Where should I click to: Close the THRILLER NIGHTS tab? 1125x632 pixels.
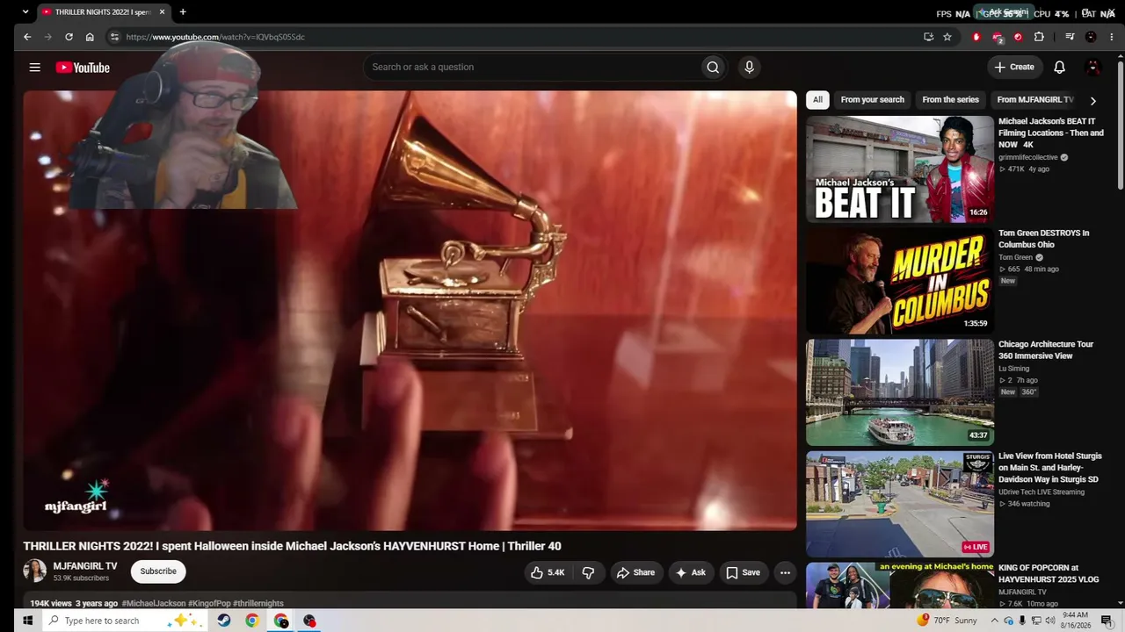(x=162, y=12)
